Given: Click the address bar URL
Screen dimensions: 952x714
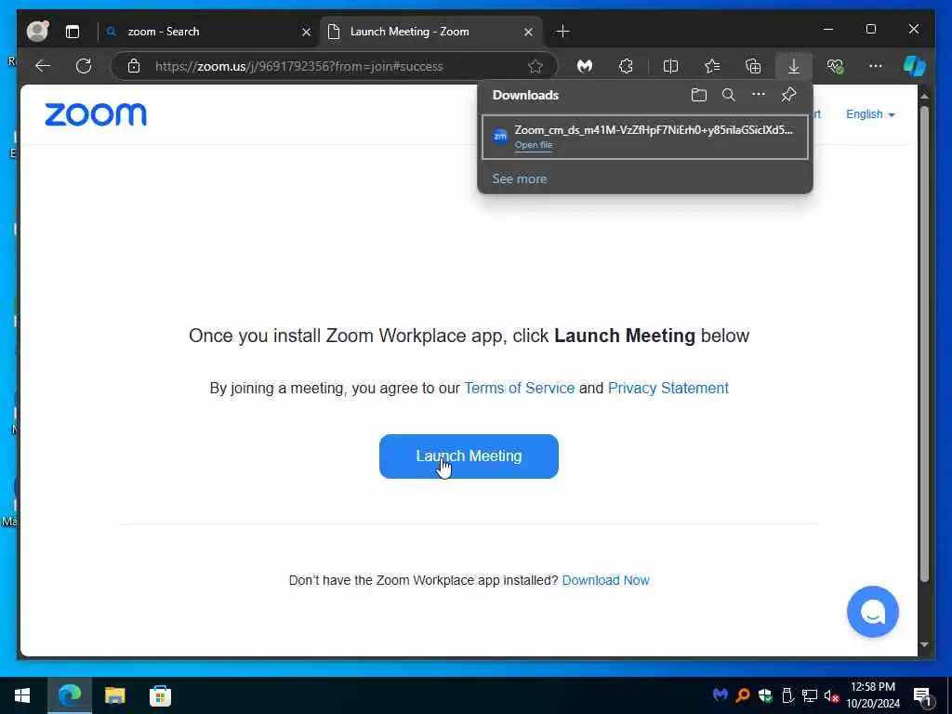Looking at the screenshot, I should (298, 66).
